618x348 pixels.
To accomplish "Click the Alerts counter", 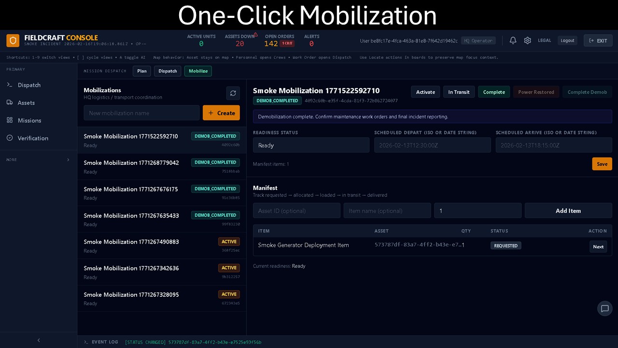I will (x=311, y=41).
